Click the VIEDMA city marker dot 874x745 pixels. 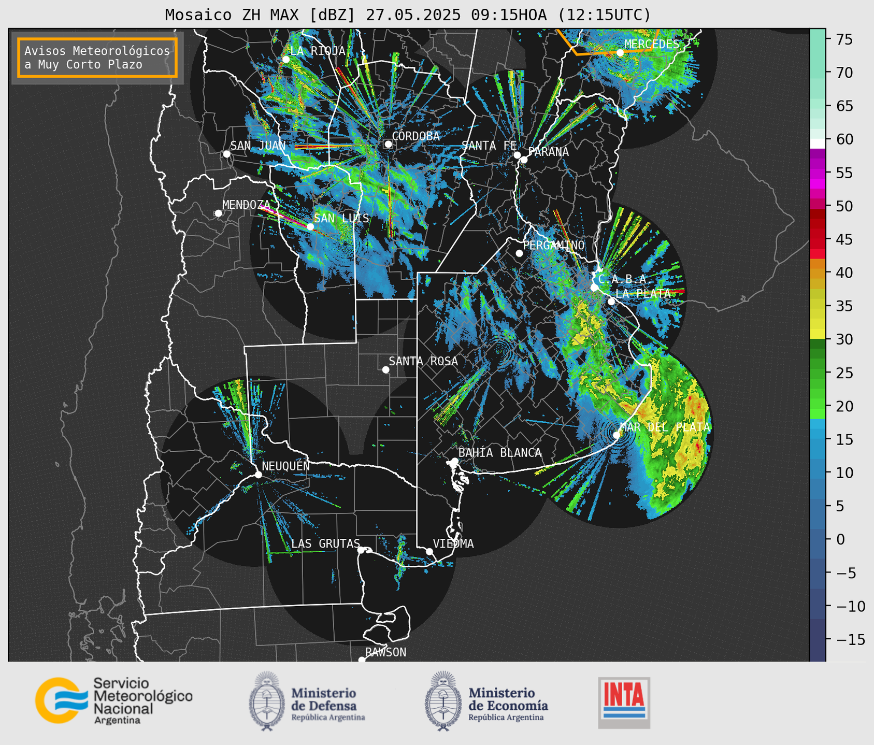(429, 551)
